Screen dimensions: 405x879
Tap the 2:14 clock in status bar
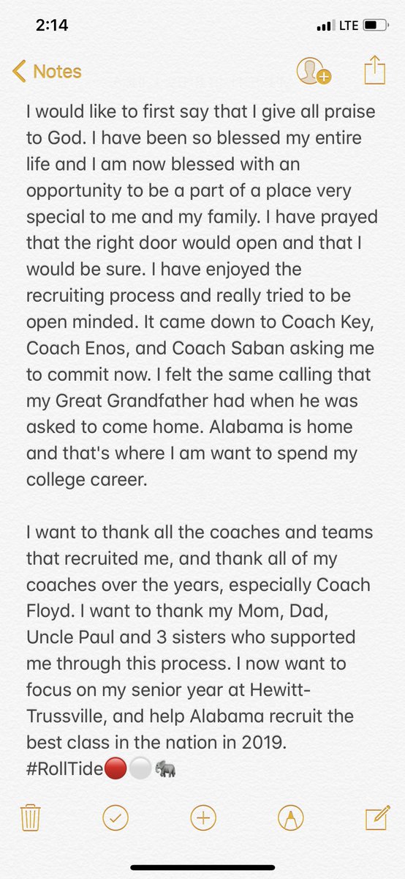[52, 25]
